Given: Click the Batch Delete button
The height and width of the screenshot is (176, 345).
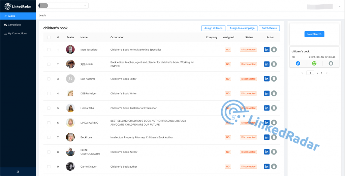Looking at the screenshot, I should click(x=269, y=28).
